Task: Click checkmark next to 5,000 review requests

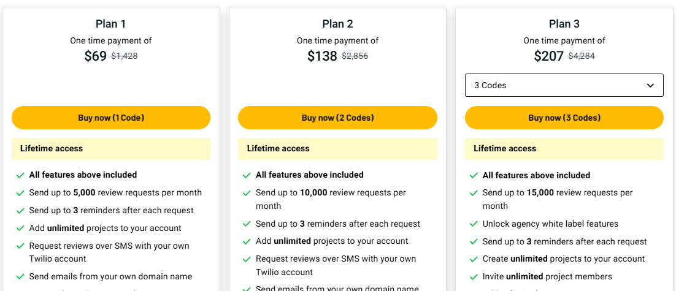Action: (20, 193)
